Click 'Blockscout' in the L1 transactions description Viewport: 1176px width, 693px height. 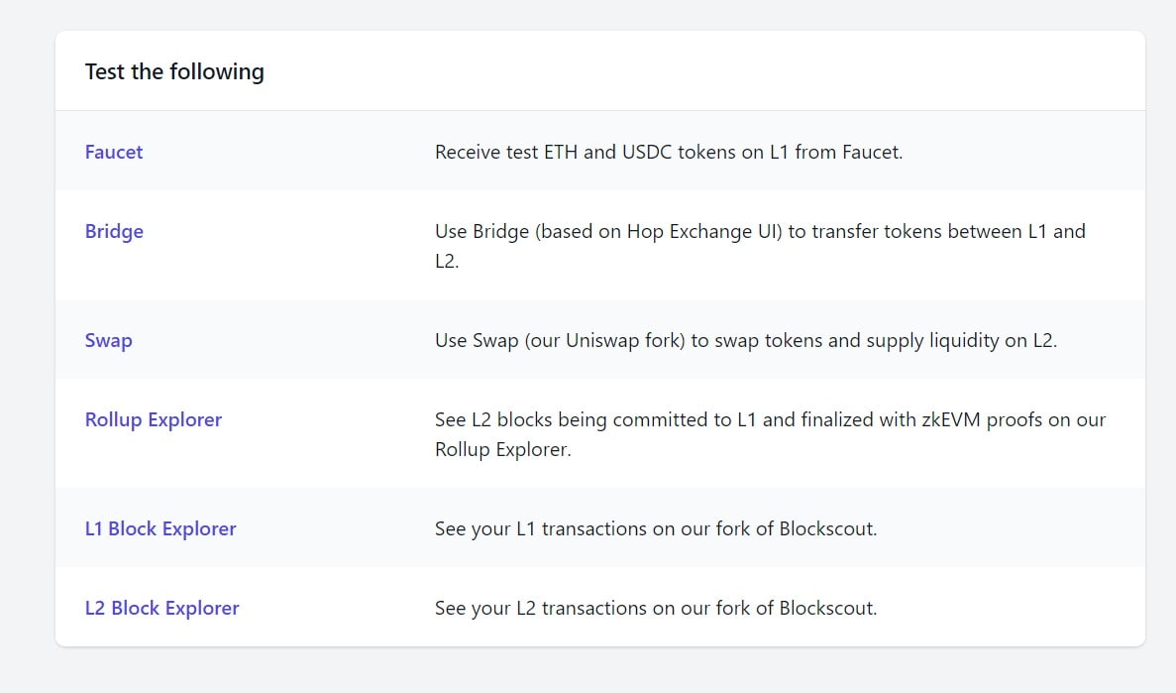pos(826,528)
